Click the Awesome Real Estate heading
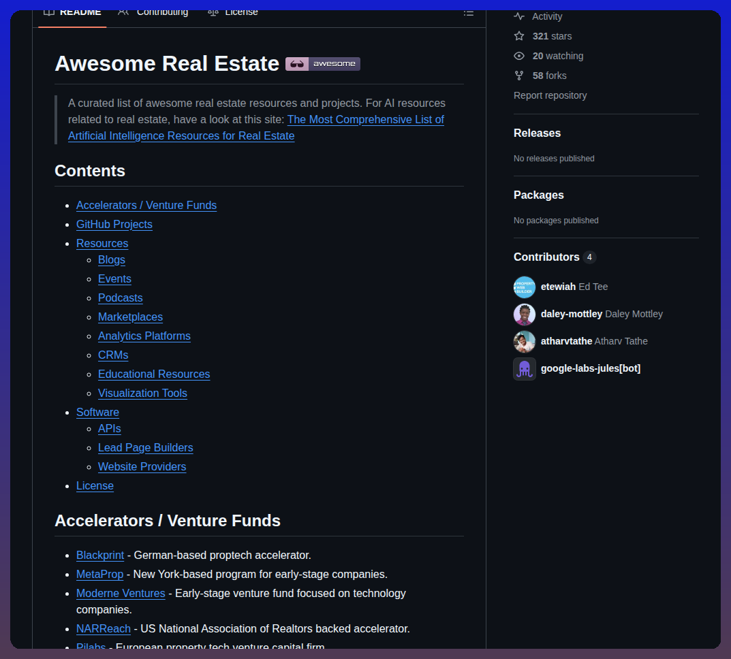This screenshot has width=731, height=659. pyautogui.click(x=167, y=64)
